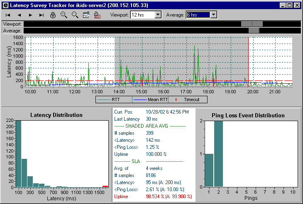Open the title bar system menu icon
Screen dimensions: 303x204
5,5
